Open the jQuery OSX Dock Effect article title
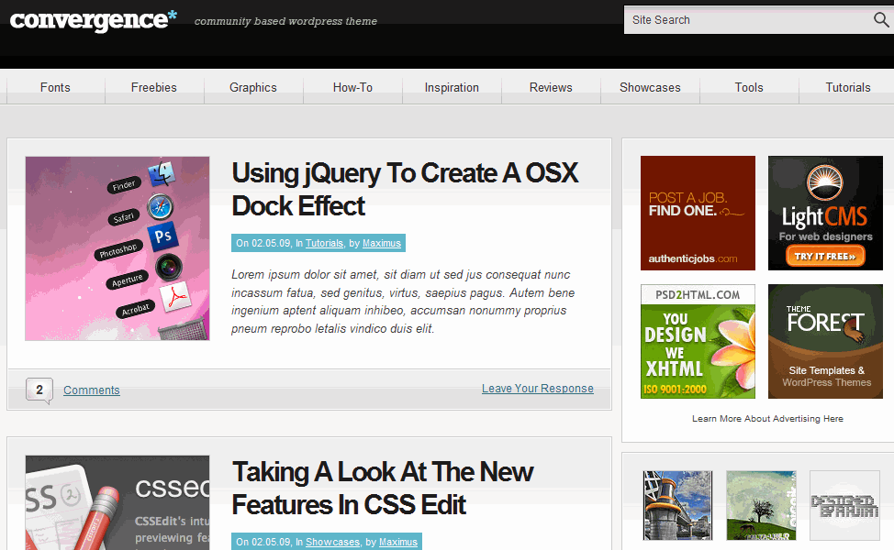Viewport: 894px width, 550px height. 405,190
